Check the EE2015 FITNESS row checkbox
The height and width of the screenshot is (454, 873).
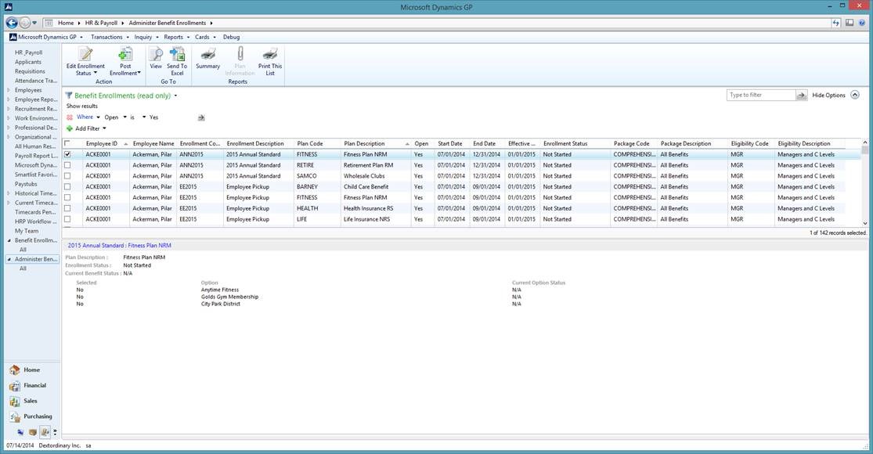[67, 197]
